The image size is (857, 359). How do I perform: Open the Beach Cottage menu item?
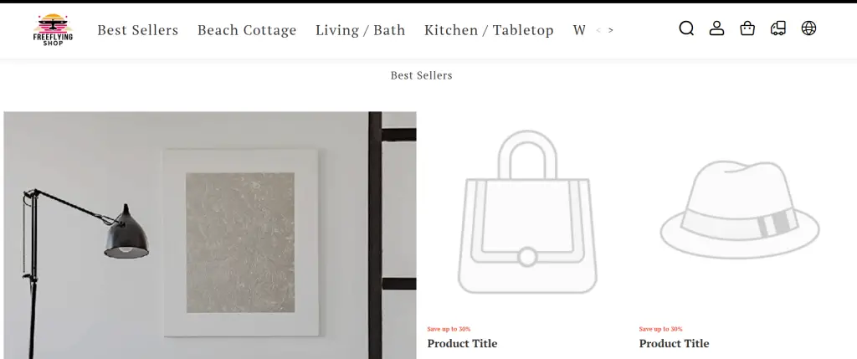tap(247, 30)
